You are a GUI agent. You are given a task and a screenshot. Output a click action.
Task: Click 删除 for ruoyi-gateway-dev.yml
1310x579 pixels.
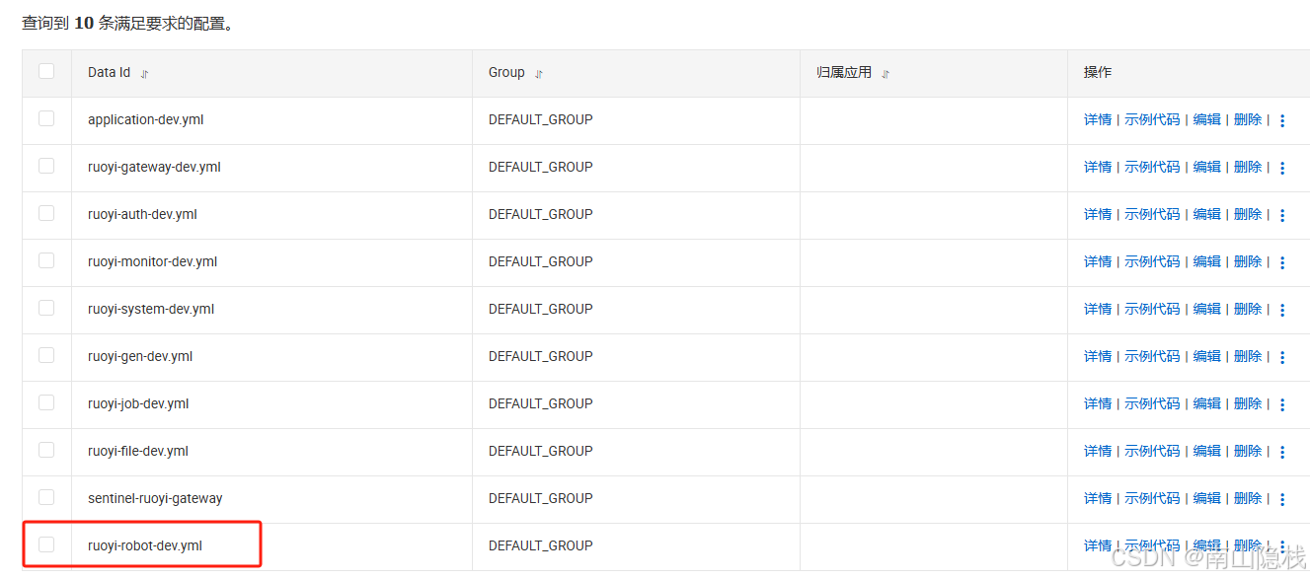pos(1248,167)
